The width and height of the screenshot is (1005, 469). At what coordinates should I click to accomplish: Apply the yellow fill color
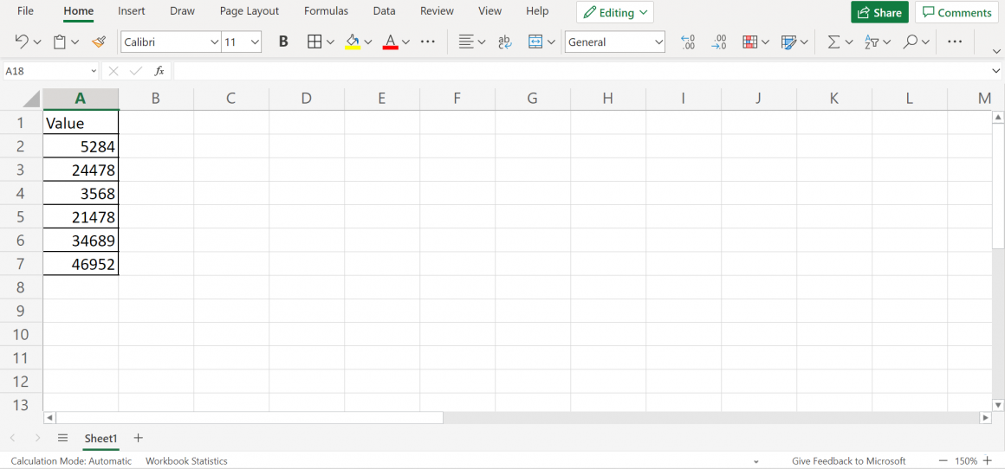353,42
